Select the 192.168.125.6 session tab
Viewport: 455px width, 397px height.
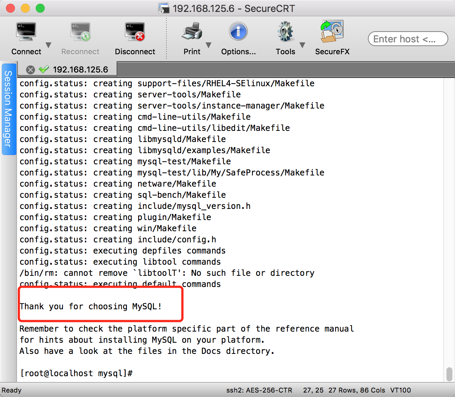click(67, 70)
